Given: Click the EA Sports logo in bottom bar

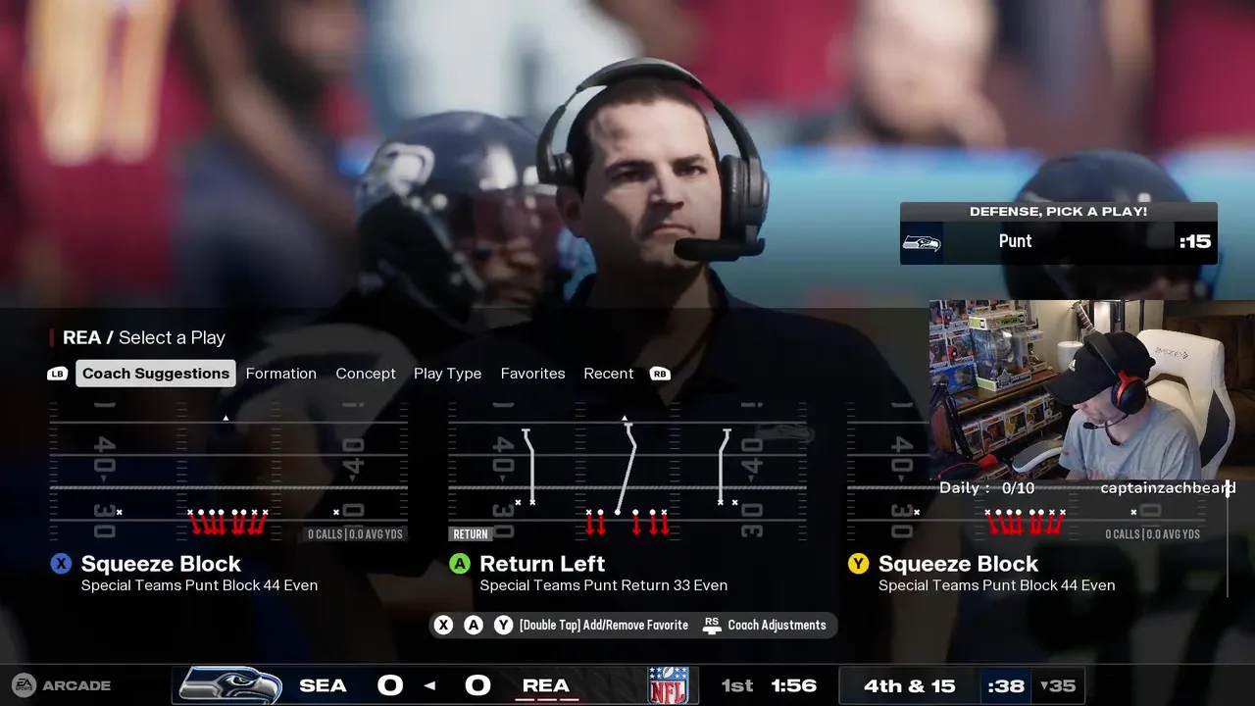Looking at the screenshot, I should [24, 685].
